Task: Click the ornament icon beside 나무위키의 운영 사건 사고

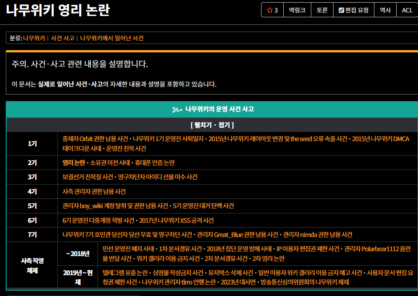Action: pyautogui.click(x=177, y=109)
